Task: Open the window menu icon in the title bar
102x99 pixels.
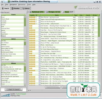Action: click(2, 2)
